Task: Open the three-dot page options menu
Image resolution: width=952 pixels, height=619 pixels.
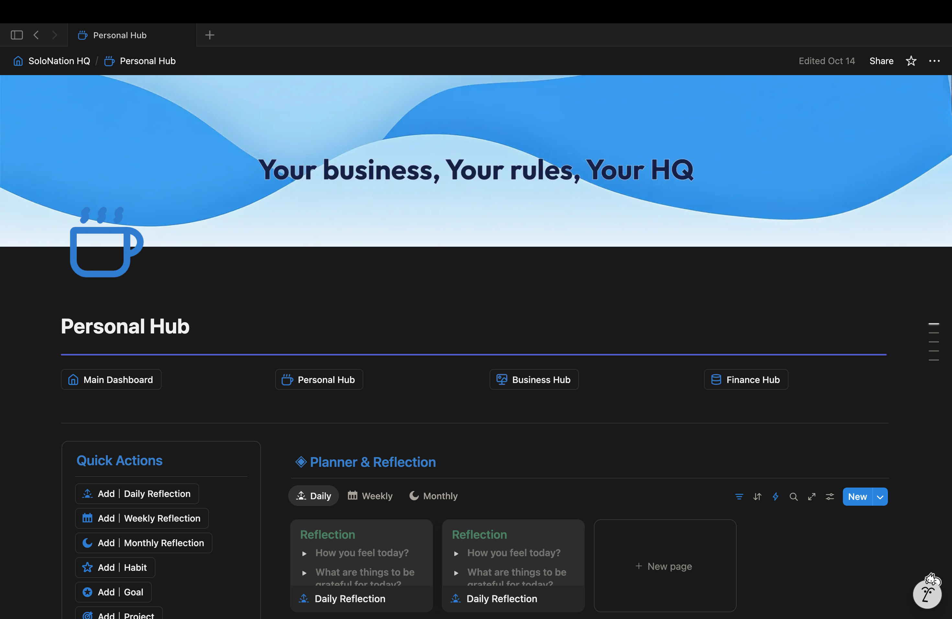Action: tap(934, 61)
